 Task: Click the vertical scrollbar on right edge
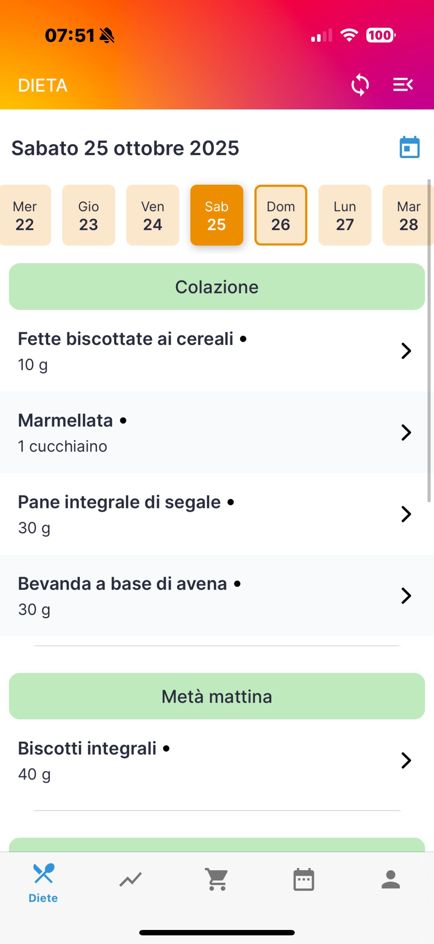(429, 341)
